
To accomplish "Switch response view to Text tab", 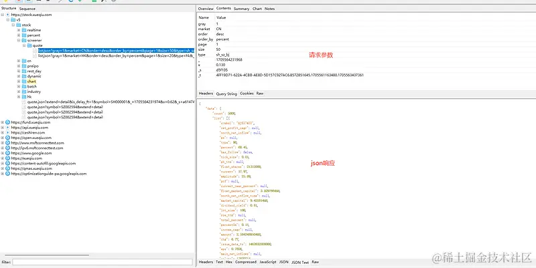I will coord(220,262).
